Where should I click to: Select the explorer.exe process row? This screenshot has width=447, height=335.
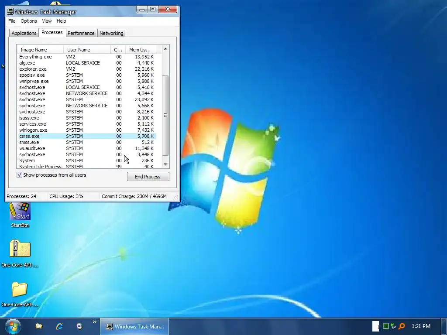coord(87,69)
